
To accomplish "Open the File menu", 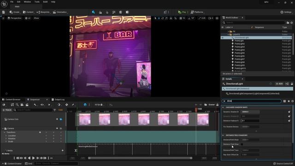I will tap(12, 2).
